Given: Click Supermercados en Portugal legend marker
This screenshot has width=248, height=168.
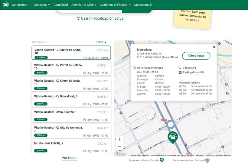Looking at the screenshot, I should point(207,160).
